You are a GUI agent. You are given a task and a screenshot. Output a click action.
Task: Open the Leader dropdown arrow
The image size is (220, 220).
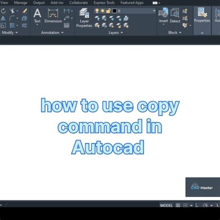click(x=72, y=18)
